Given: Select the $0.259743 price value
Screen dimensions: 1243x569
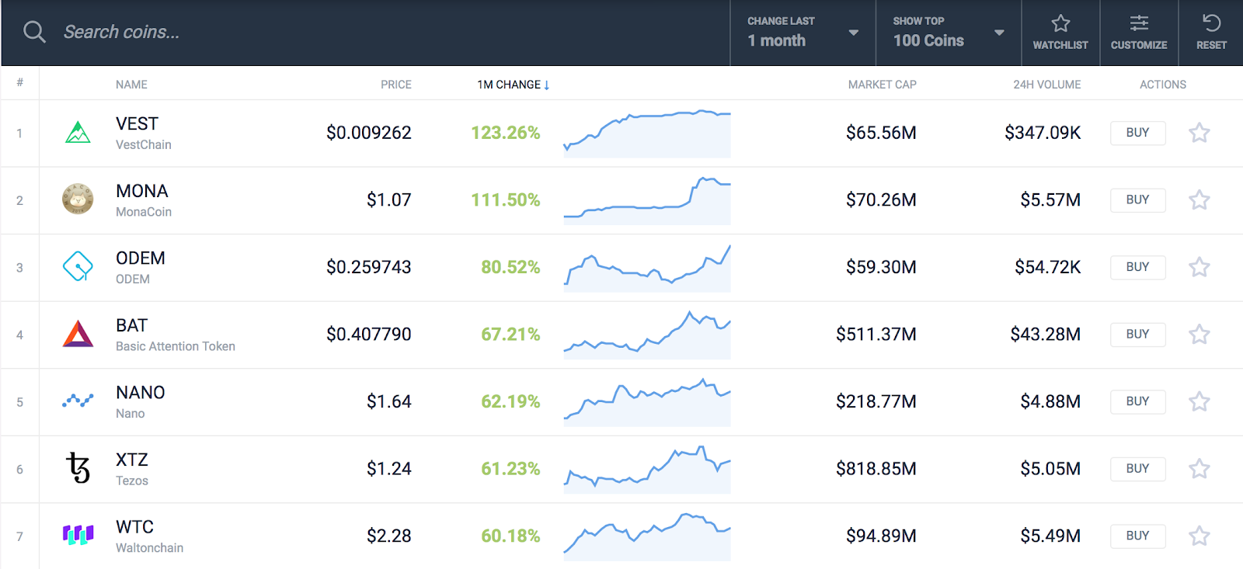Looking at the screenshot, I should pos(369,267).
